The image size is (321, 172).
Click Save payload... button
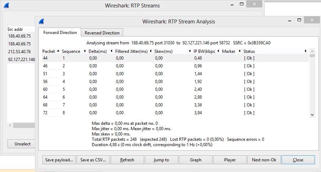[59, 160]
